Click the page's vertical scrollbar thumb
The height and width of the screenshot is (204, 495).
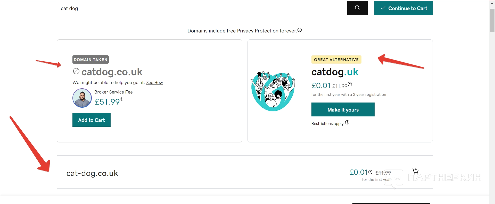coord(492,21)
